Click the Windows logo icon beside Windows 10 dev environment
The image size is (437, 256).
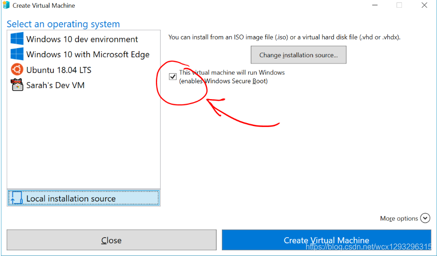tap(17, 38)
